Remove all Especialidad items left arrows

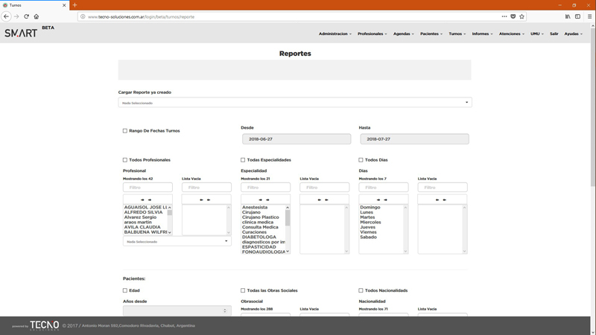click(324, 200)
